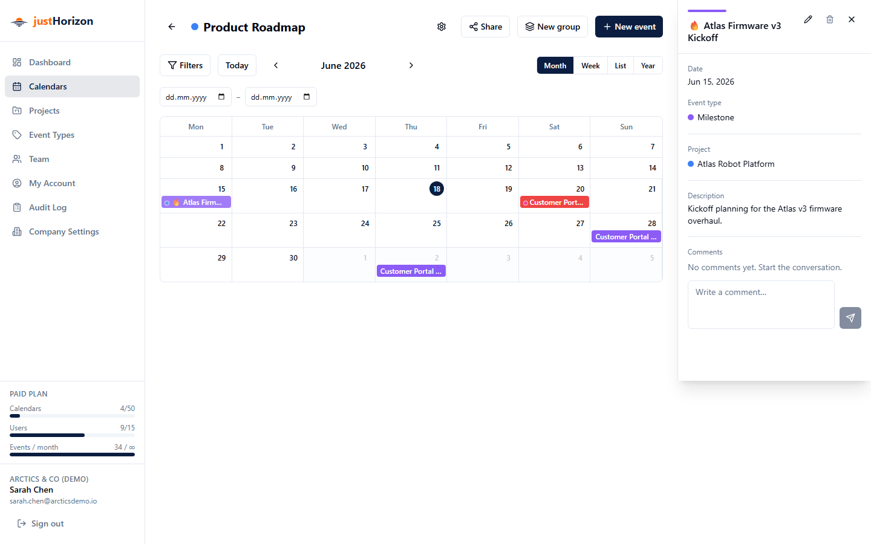Open Atlas Robot Platform project link

[x=736, y=164]
